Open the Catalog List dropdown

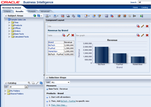[26, 87]
